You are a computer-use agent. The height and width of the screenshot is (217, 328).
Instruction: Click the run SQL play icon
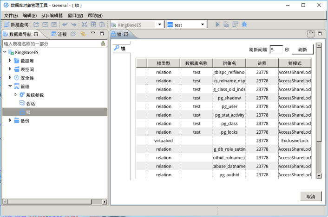tap(217, 25)
